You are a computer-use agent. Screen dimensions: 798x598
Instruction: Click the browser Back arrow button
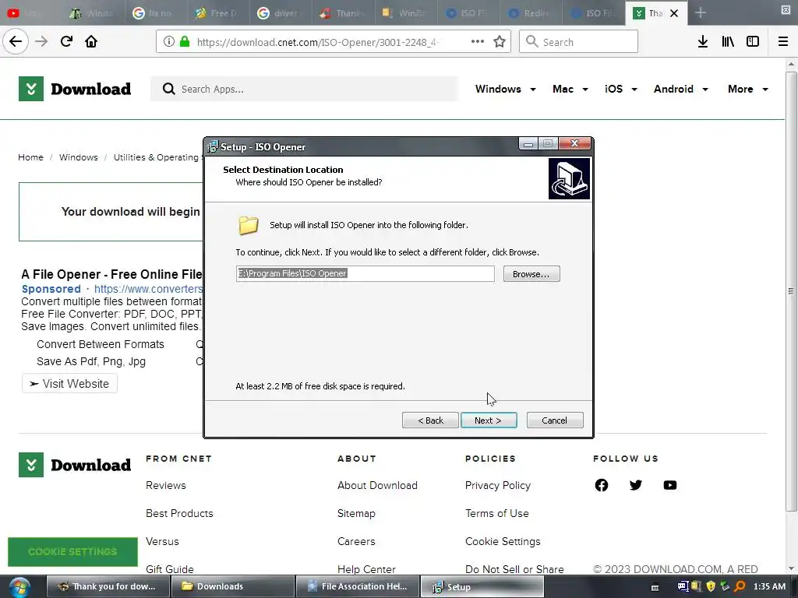tap(16, 42)
